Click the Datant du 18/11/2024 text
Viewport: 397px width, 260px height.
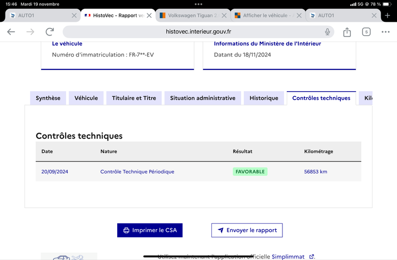click(242, 54)
